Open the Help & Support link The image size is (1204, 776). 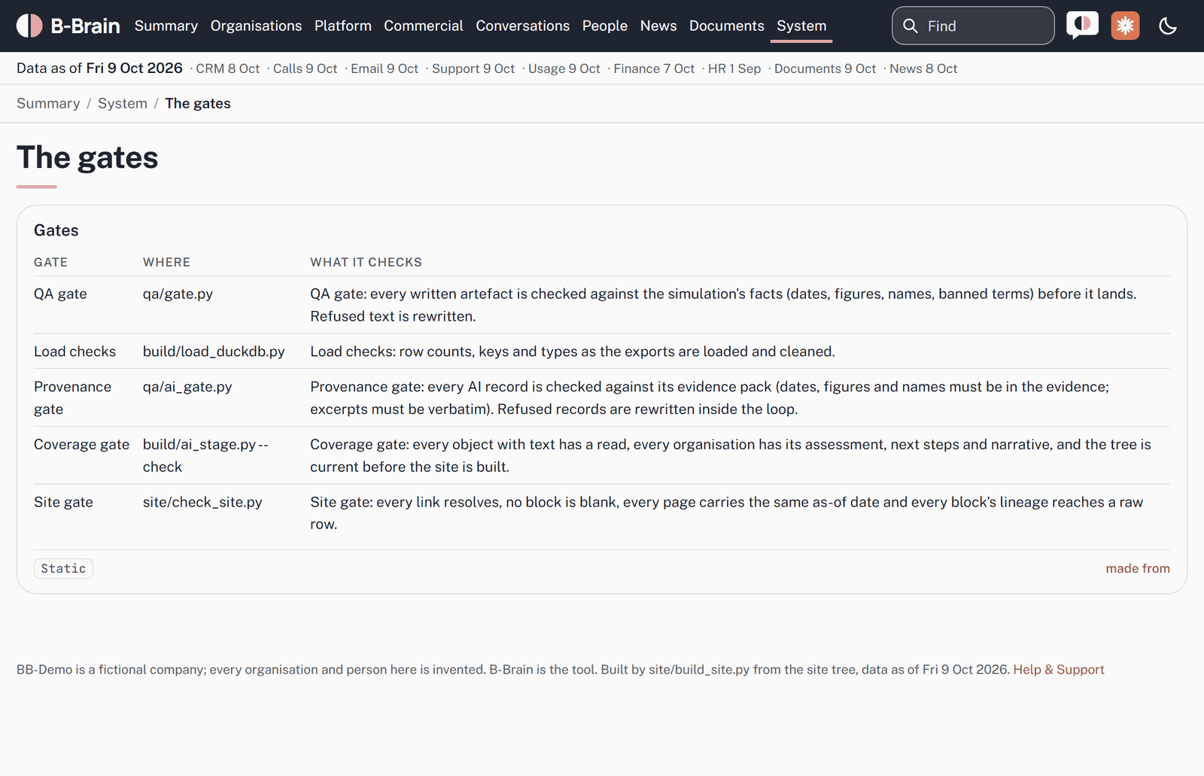1059,669
